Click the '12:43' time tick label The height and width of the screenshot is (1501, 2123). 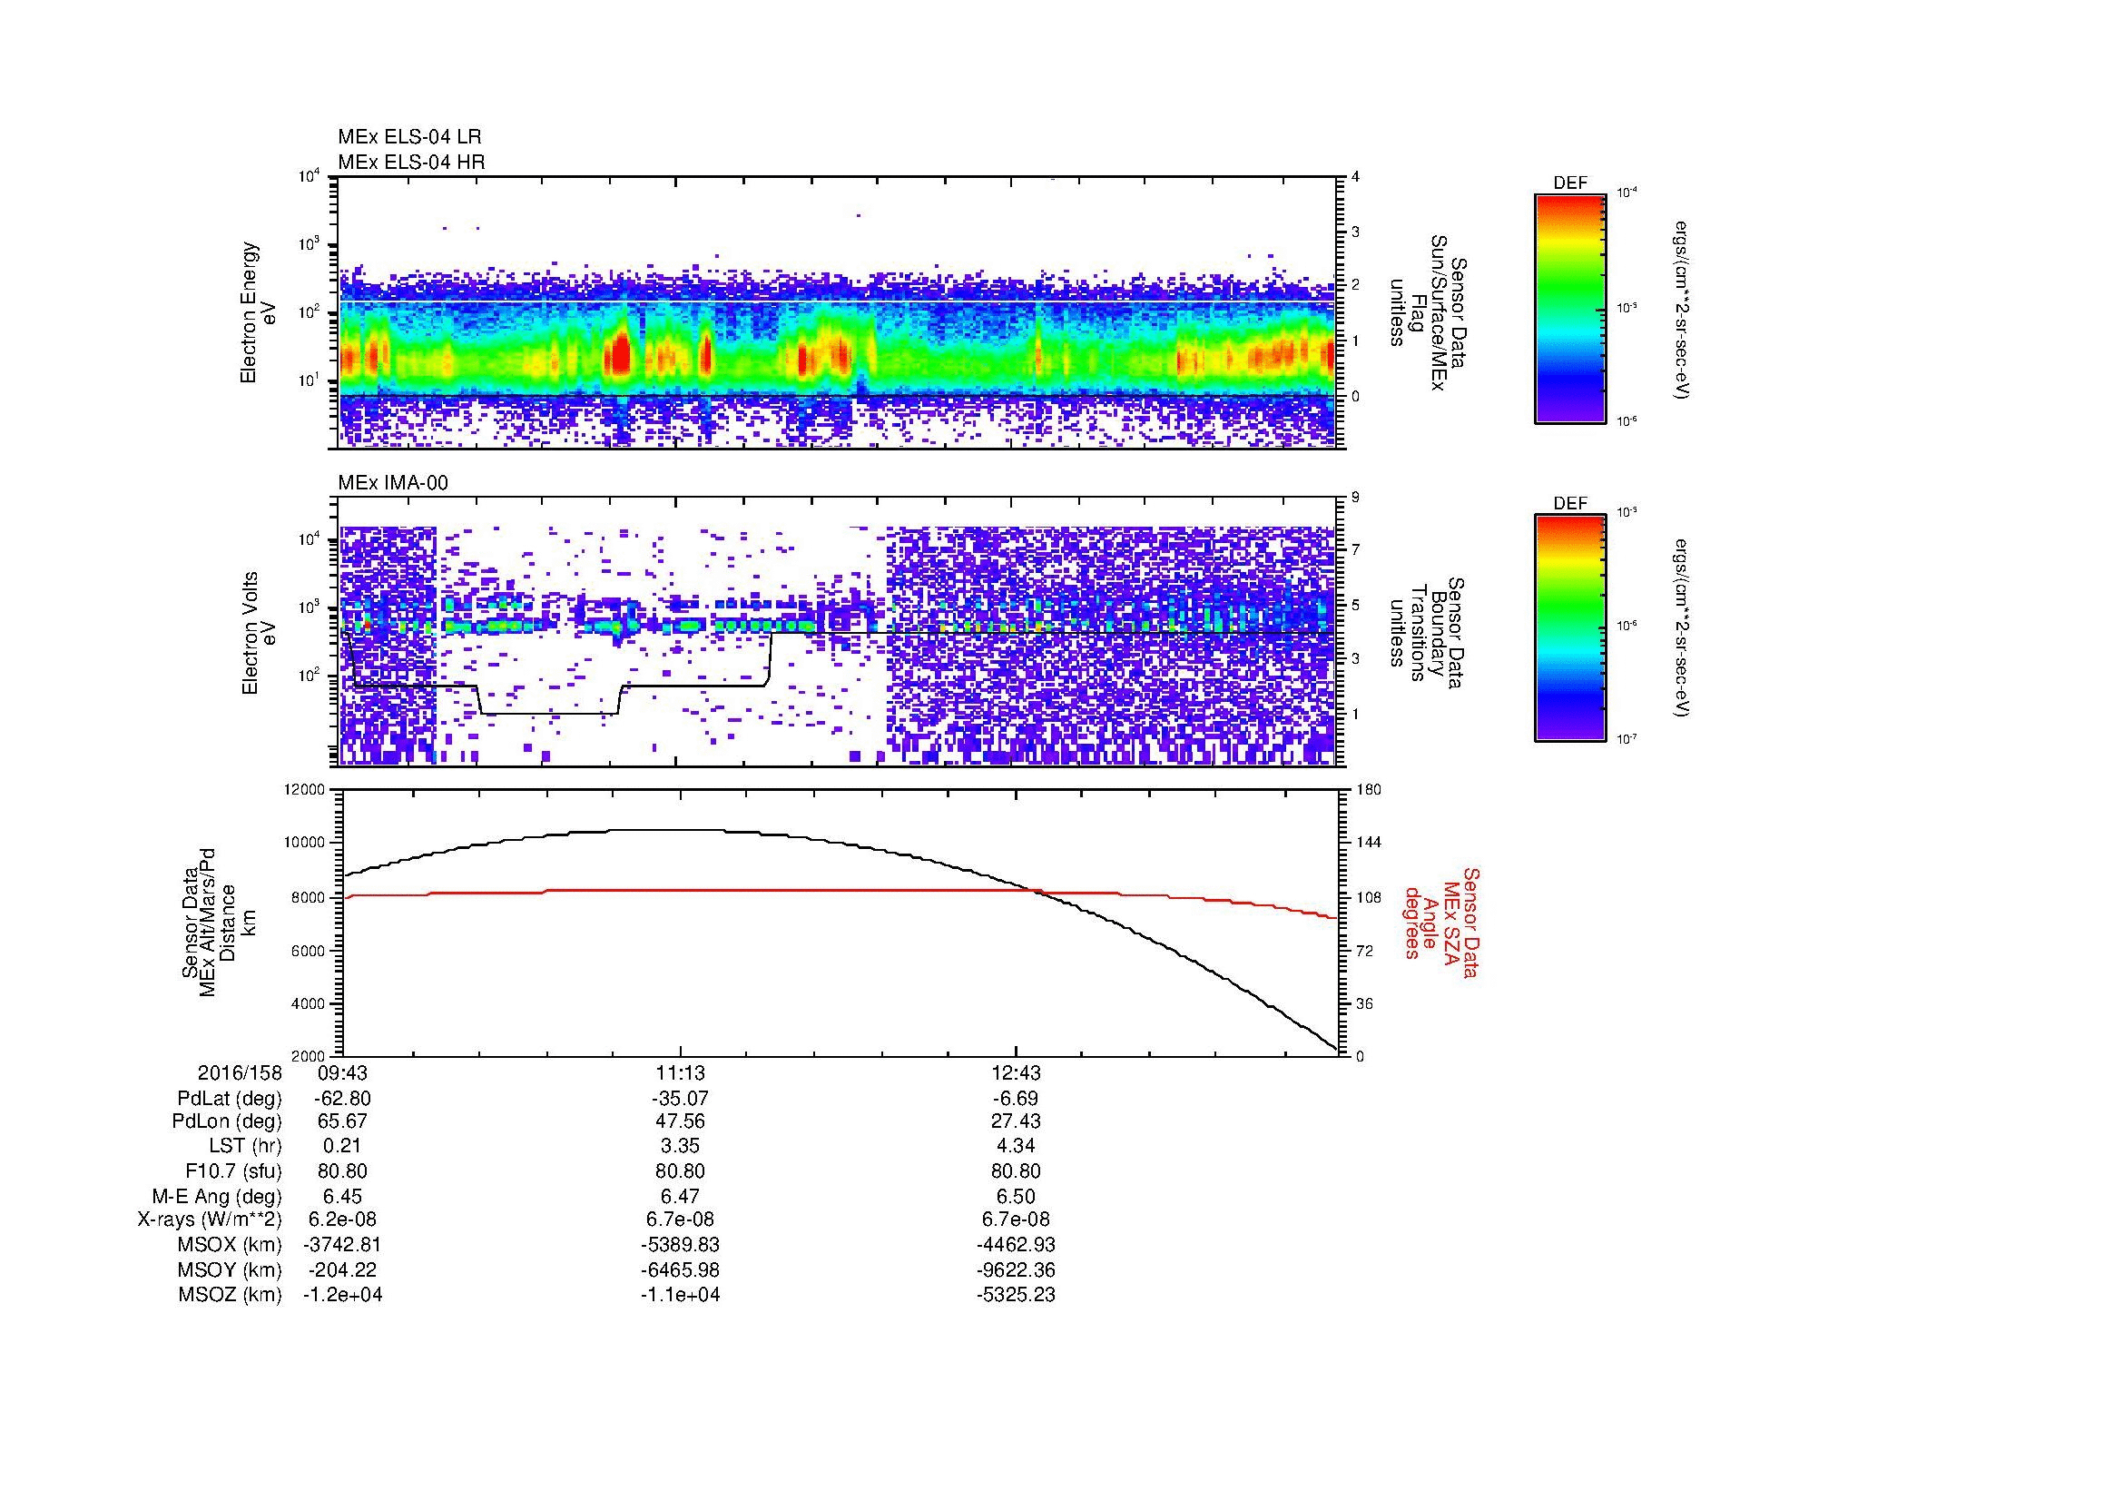click(x=1017, y=1073)
